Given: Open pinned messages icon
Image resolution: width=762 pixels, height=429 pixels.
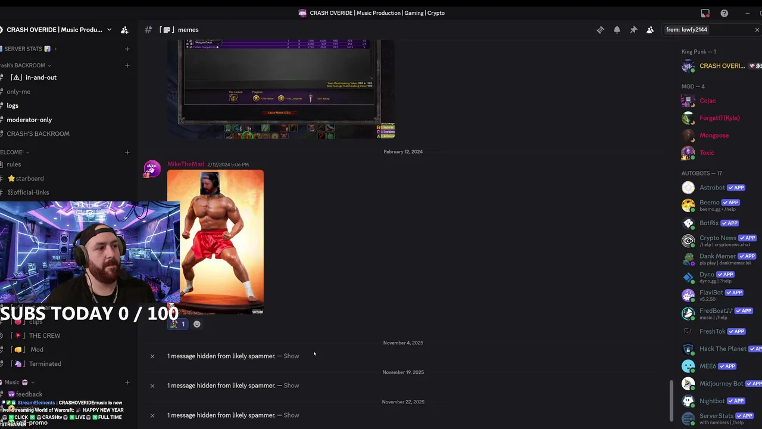Looking at the screenshot, I should tap(633, 30).
